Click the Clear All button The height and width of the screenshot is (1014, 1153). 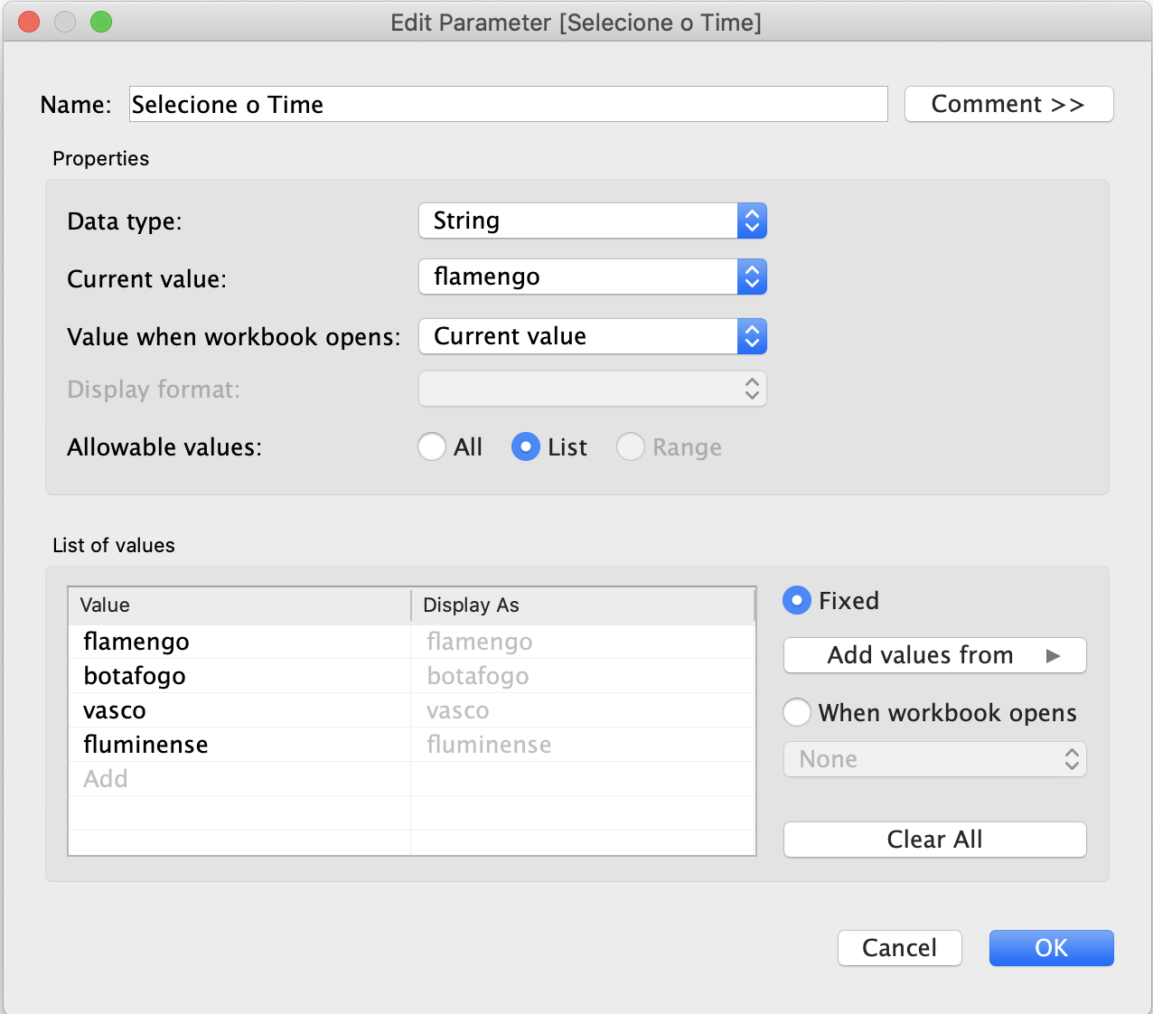[934, 840]
